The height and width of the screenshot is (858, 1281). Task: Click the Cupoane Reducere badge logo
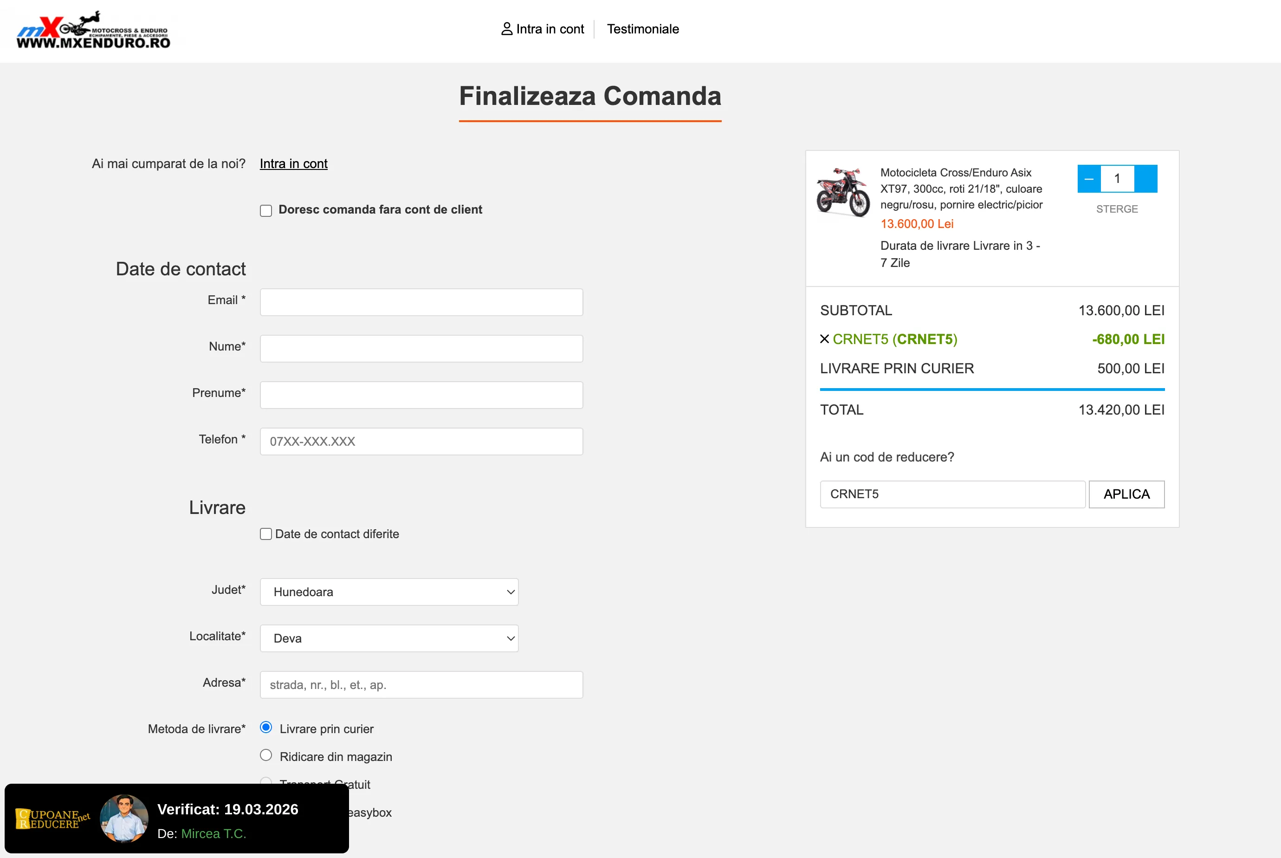click(52, 819)
